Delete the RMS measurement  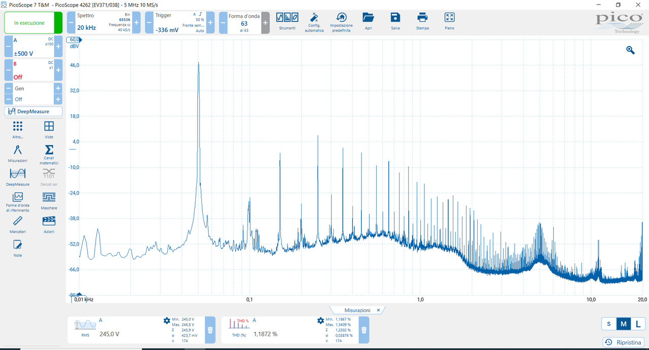tap(210, 330)
